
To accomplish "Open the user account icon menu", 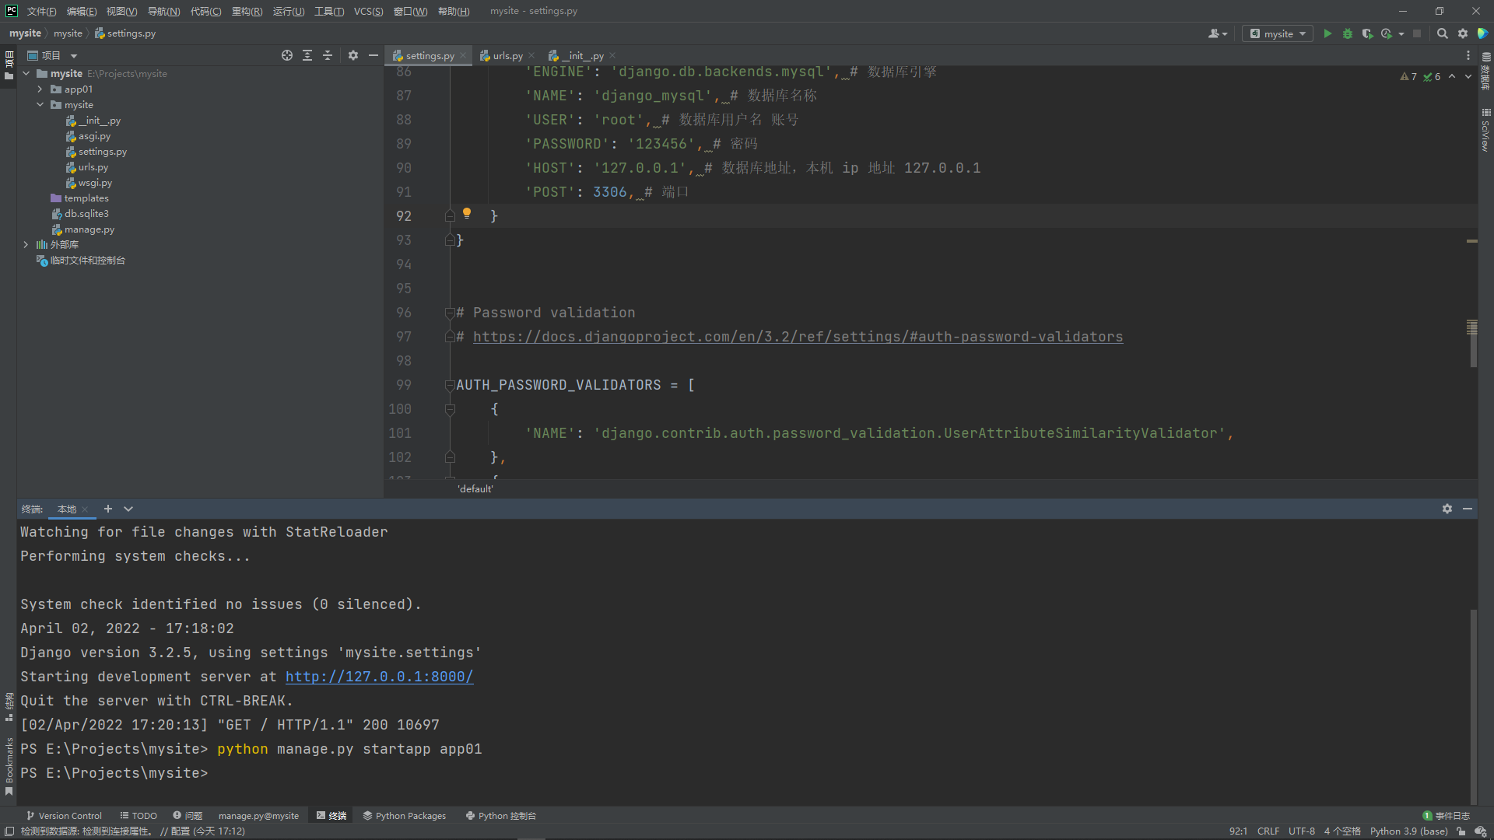I will pos(1217,33).
